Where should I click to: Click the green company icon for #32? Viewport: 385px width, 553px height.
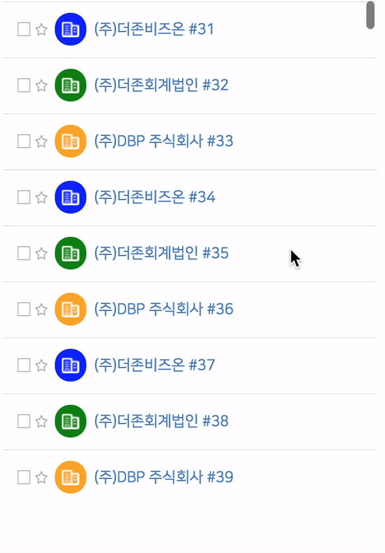click(71, 85)
